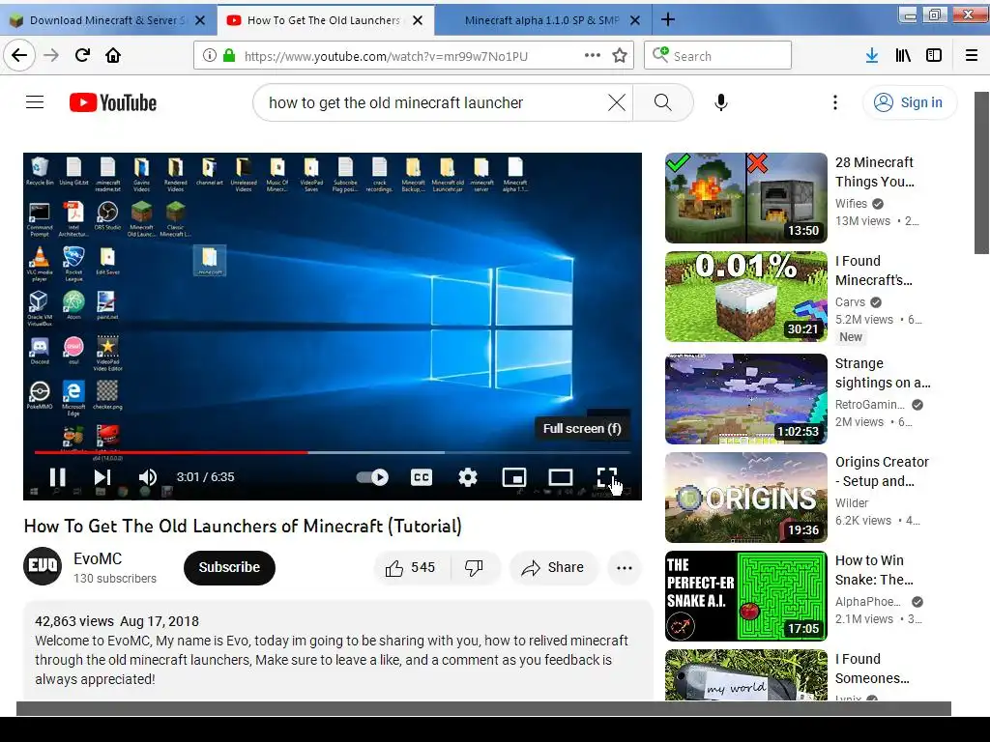Screen dimensions: 990x742
Task: Open a new browser tab
Action: tap(668, 20)
